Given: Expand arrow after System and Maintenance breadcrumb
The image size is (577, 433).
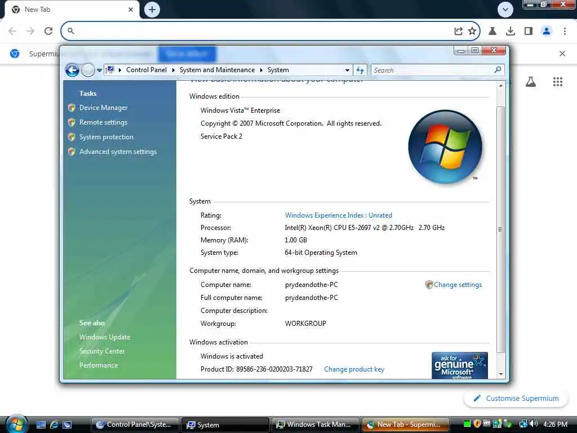Looking at the screenshot, I should (261, 70).
